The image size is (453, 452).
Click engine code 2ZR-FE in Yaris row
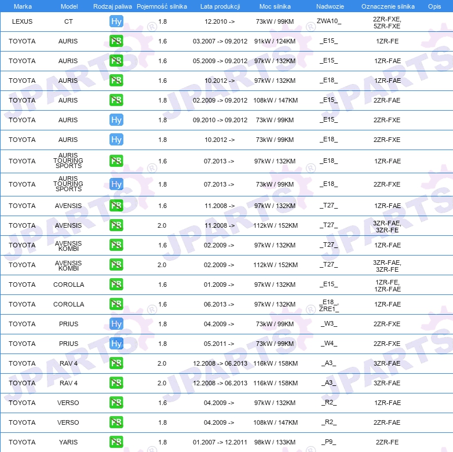click(387, 442)
